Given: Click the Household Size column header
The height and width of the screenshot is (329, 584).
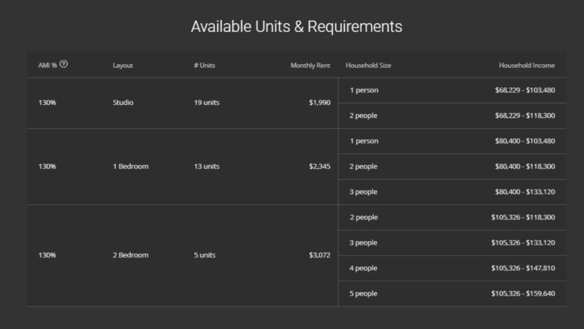Looking at the screenshot, I should (x=368, y=66).
